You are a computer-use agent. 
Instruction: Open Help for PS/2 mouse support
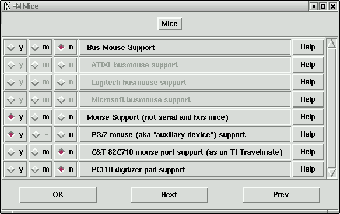point(308,134)
